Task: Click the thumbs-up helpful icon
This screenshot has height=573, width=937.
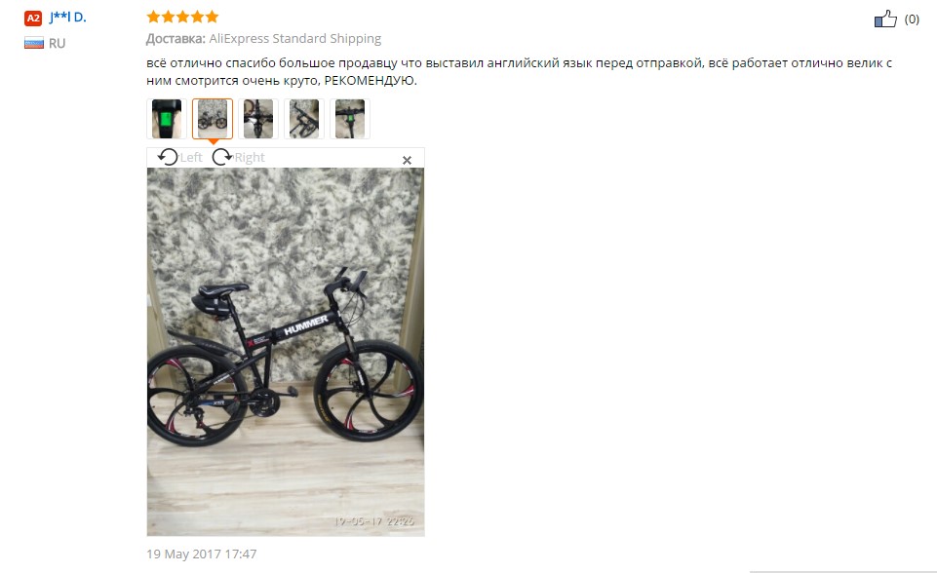Action: click(x=885, y=19)
